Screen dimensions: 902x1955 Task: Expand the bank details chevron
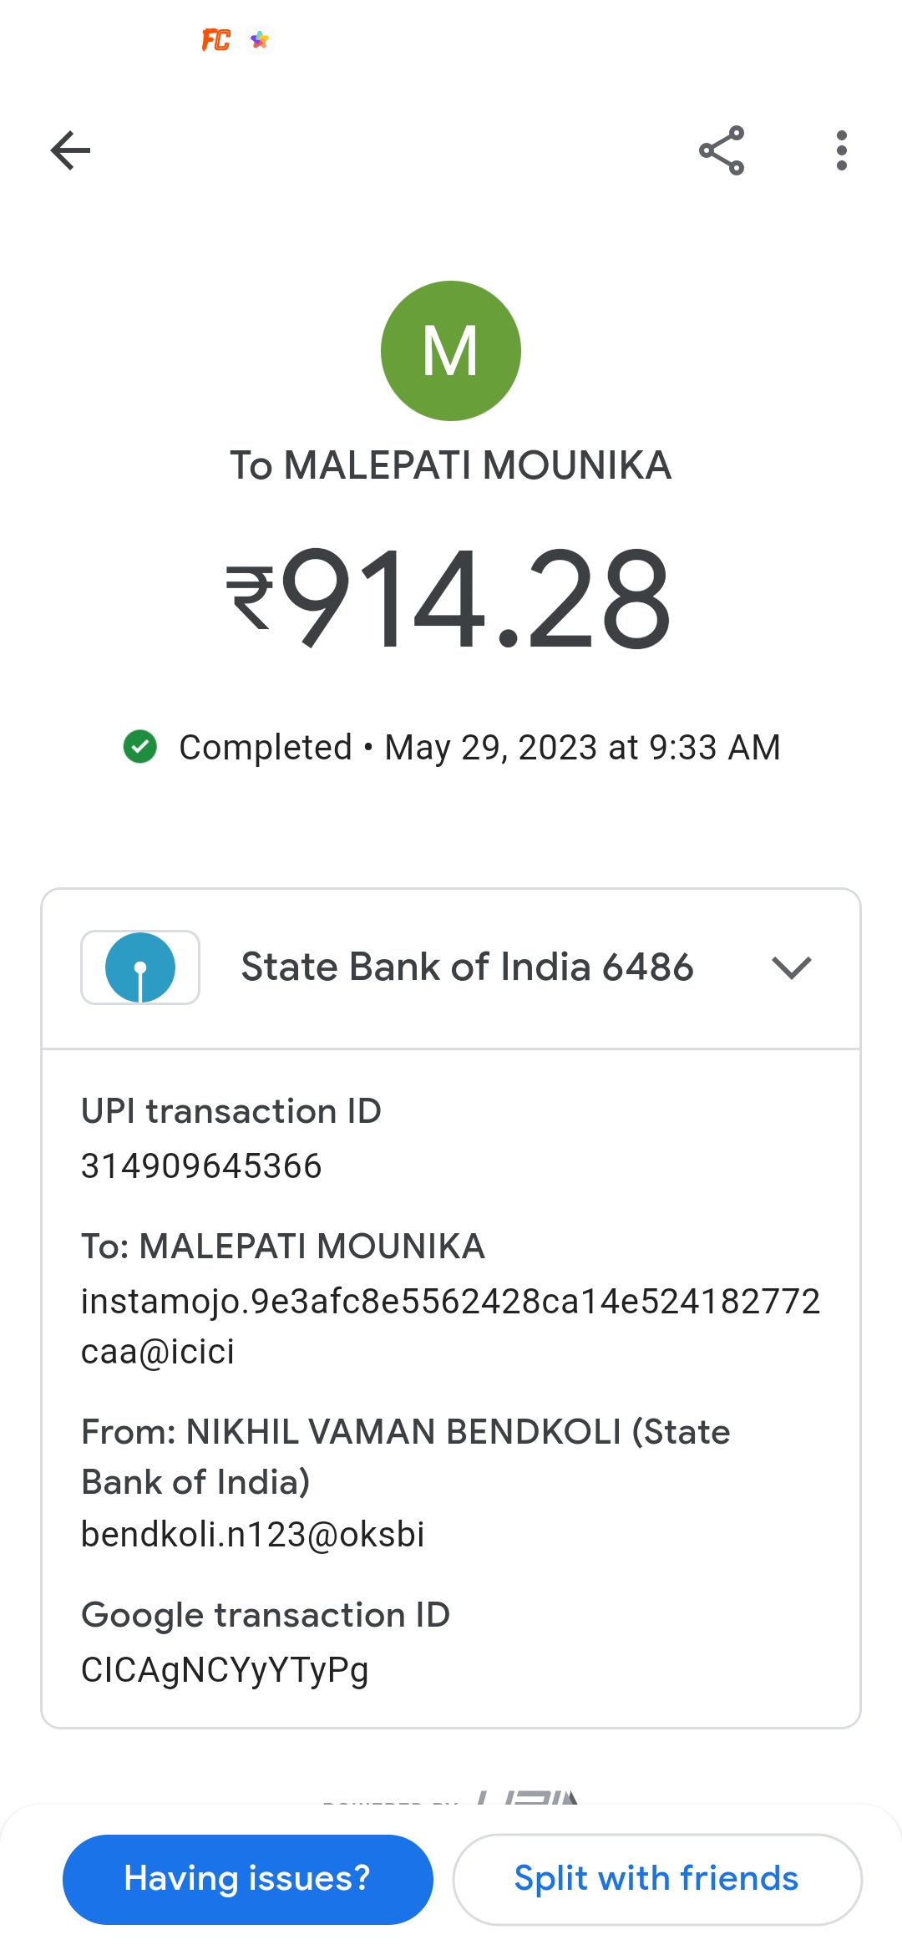[x=792, y=967]
